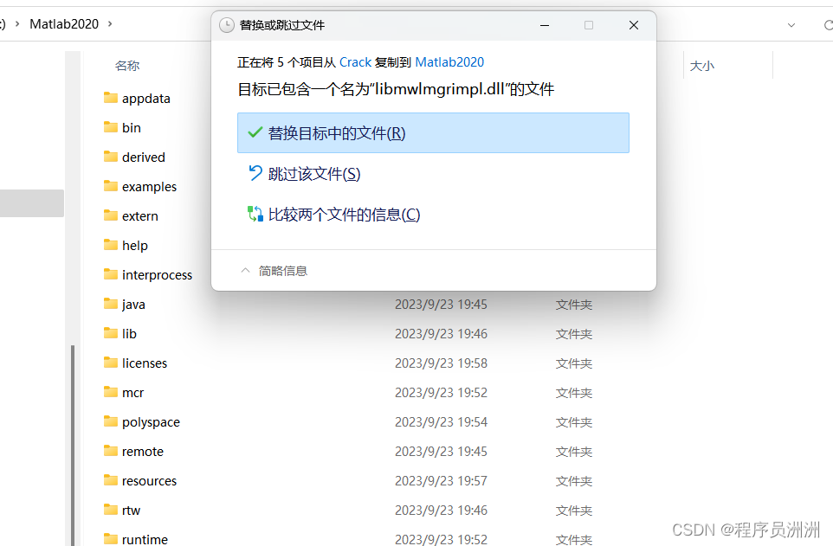
Task: Click the blue skip arrow icon
Action: (x=255, y=173)
